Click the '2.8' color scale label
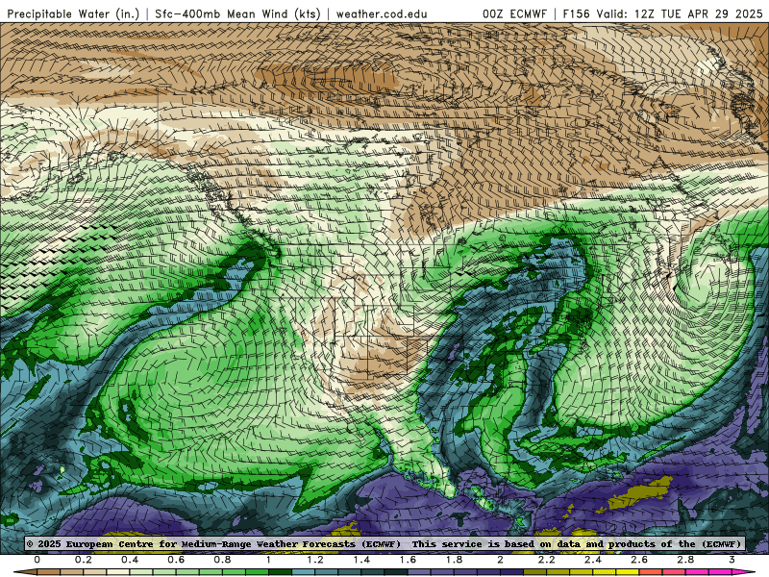Screen dimensions: 769x577 [685, 560]
